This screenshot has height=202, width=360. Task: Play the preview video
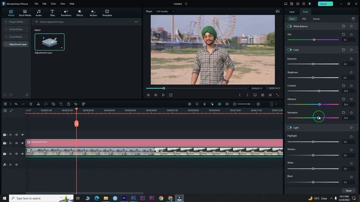[163, 95]
